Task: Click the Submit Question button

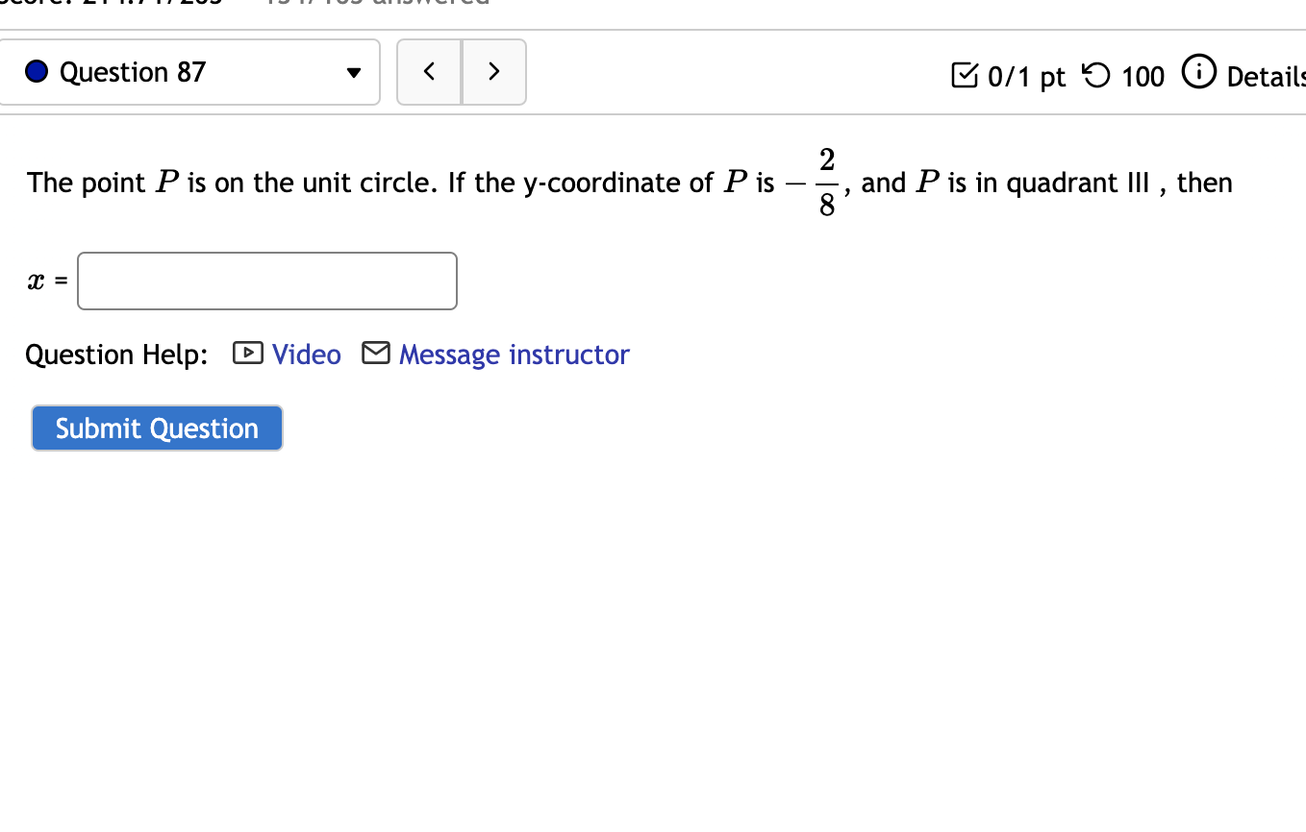Action: [x=156, y=428]
